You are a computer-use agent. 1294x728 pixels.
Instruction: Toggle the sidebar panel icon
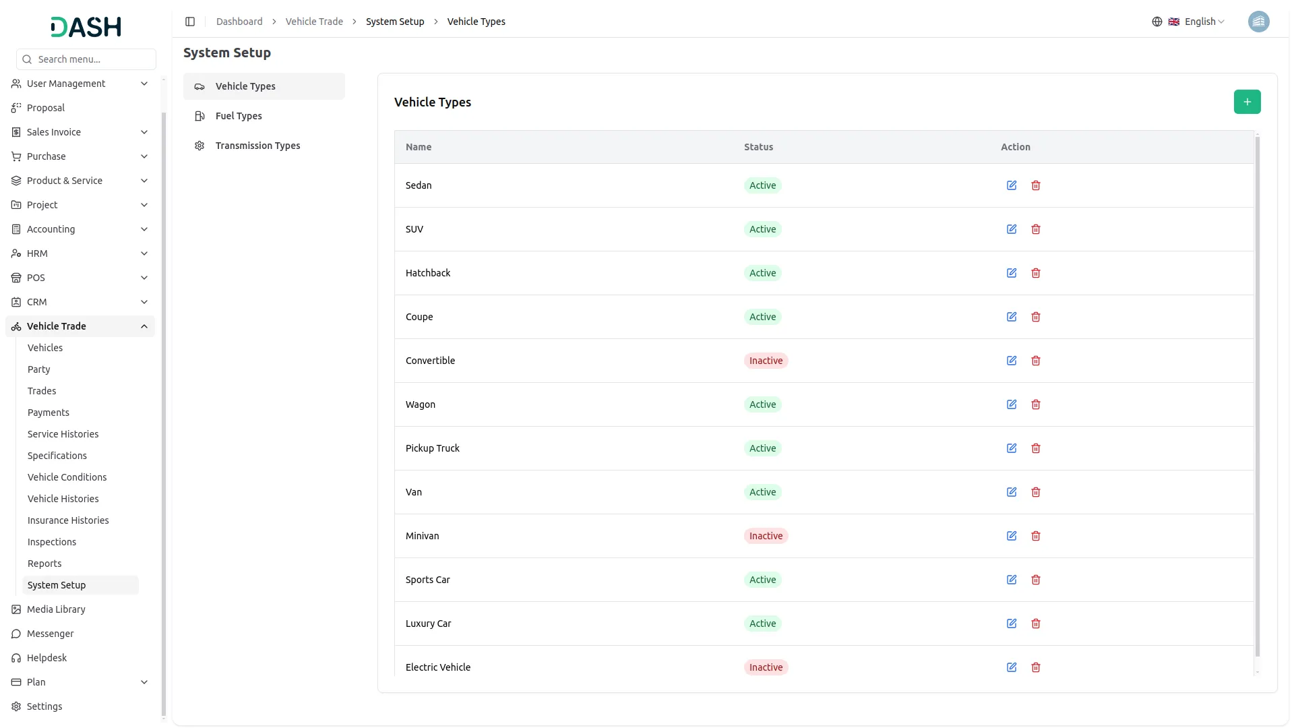click(x=190, y=22)
